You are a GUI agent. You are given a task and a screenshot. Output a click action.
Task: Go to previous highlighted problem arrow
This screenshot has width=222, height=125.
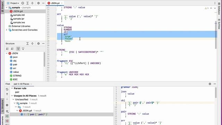pos(211,8)
